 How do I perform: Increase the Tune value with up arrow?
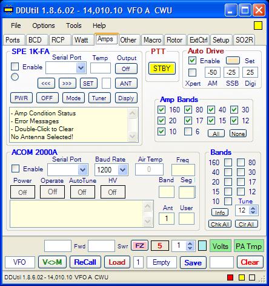(x=253, y=208)
